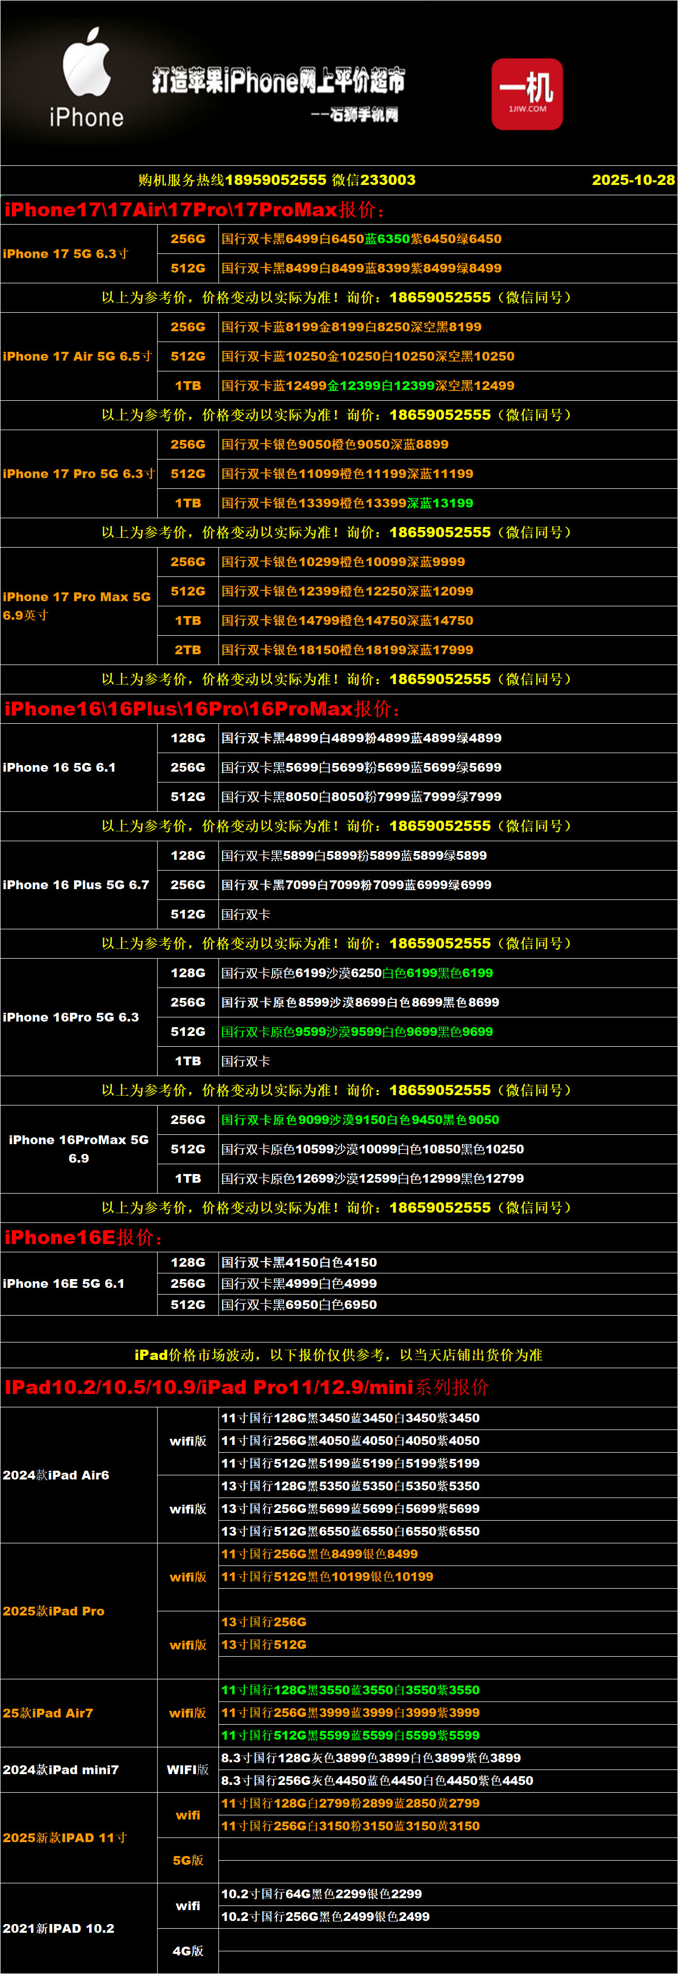Viewport: 678px width, 1974px height.
Task: Click the 4G版 cell for 2021新IPAD 10.2
Action: click(x=188, y=1950)
